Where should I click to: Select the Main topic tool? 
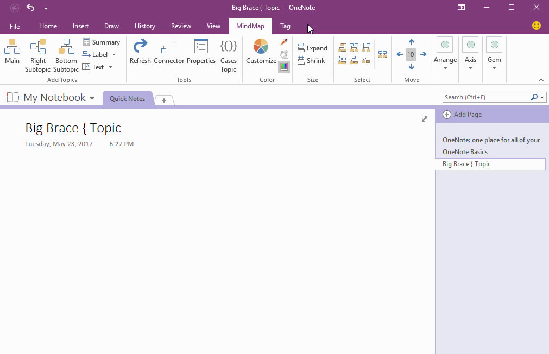[x=12, y=54]
